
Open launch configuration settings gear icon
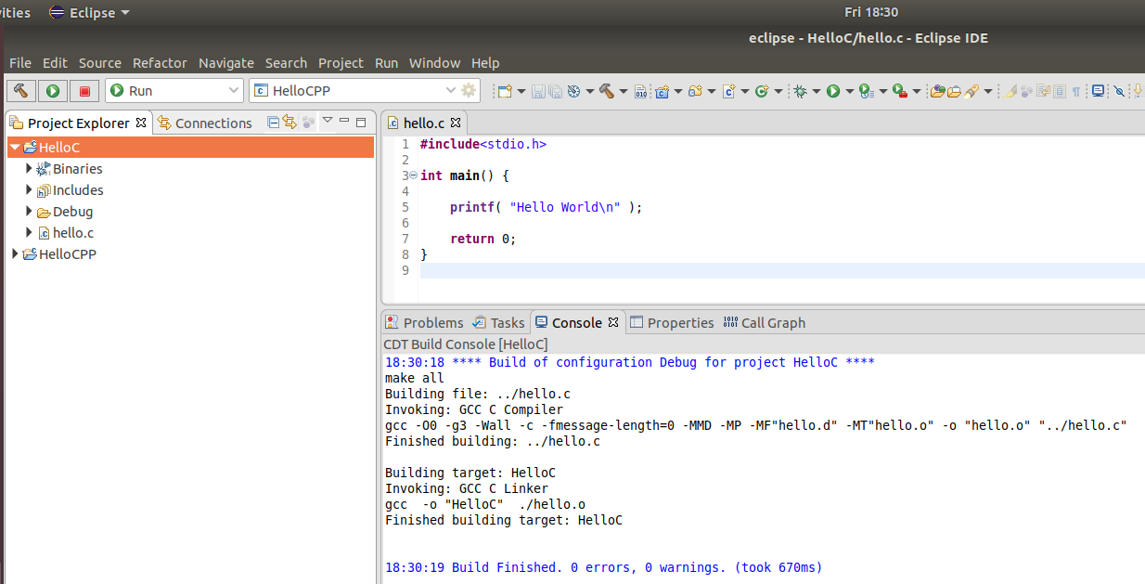[x=469, y=90]
